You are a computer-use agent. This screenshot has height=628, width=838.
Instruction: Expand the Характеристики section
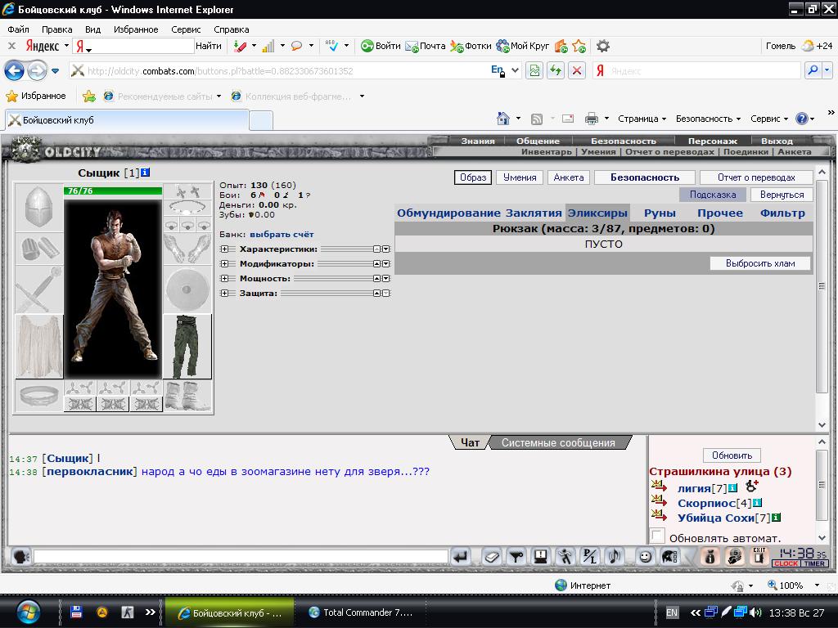224,249
